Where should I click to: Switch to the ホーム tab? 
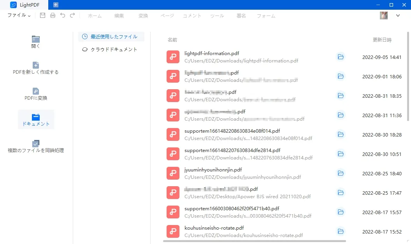95,16
